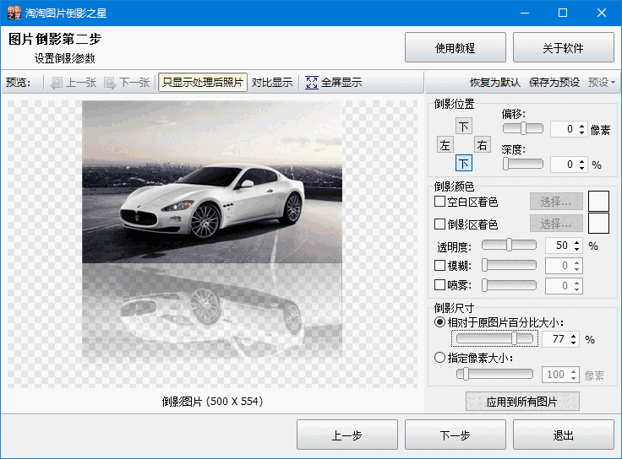The width and height of the screenshot is (622, 459).
Task: Increase percentage size with up arrow
Action: pyautogui.click(x=574, y=336)
